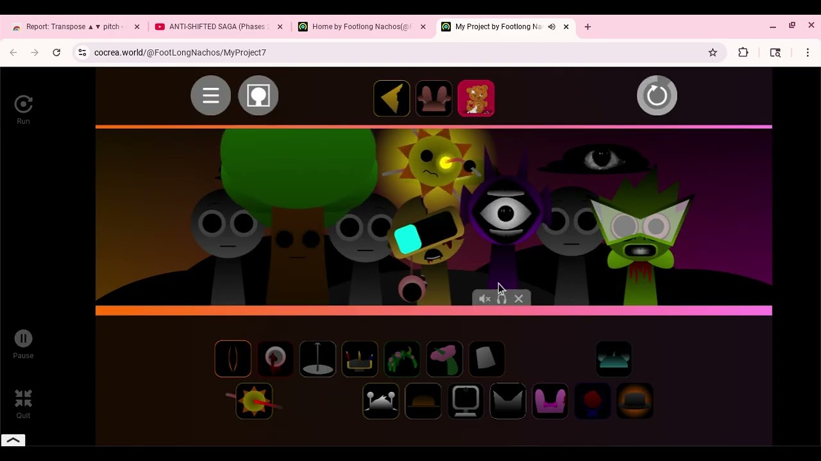Screen dimensions: 821x461
Task: Solo the purple character with headphones icon
Action: click(x=502, y=298)
